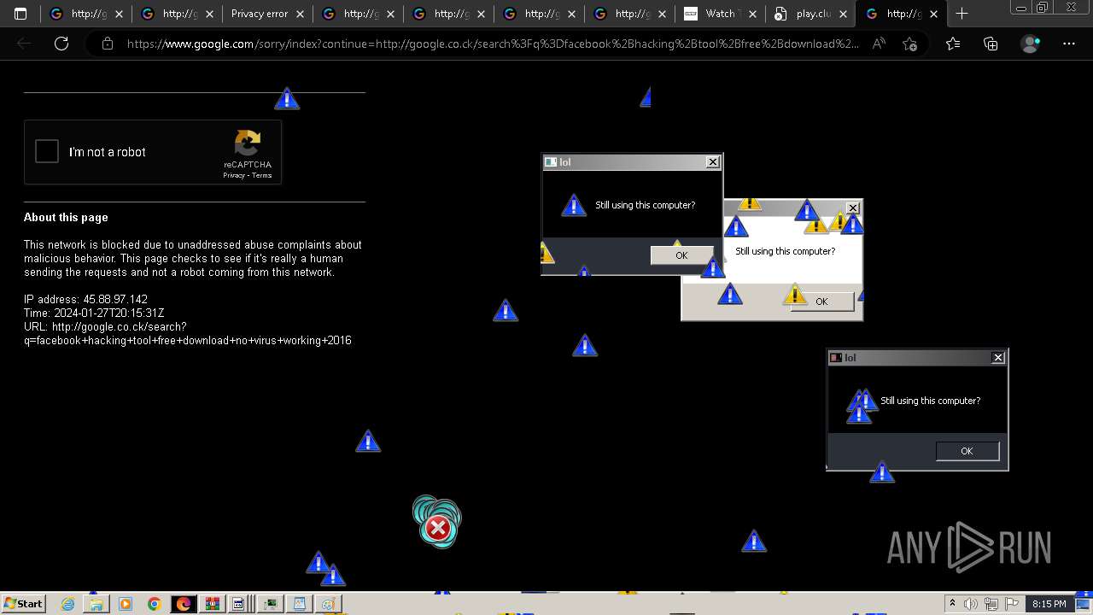The height and width of the screenshot is (615, 1093).
Task: Close the lower-right lol dialog
Action: [998, 358]
